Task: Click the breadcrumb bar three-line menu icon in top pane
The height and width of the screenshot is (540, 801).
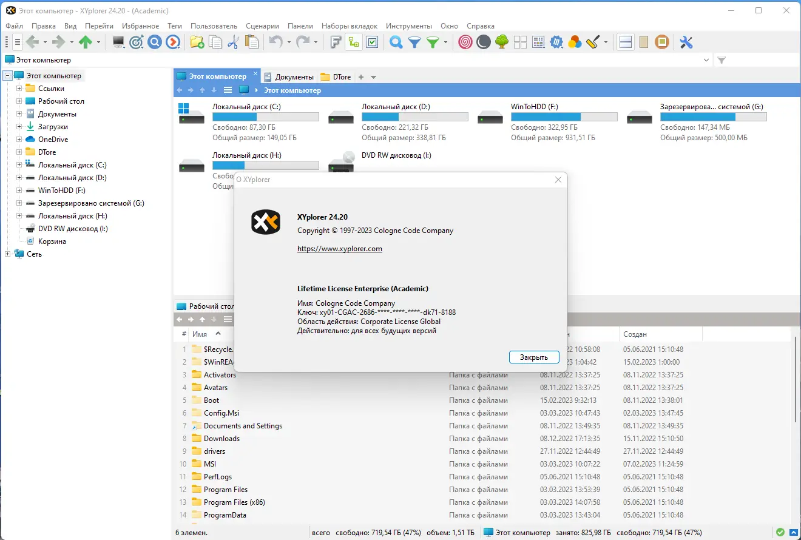Action: (228, 90)
